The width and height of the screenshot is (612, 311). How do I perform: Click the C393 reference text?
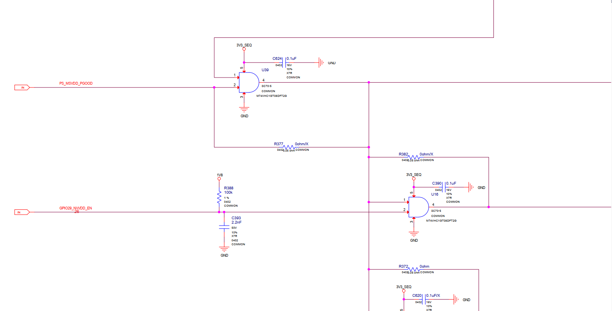click(236, 218)
